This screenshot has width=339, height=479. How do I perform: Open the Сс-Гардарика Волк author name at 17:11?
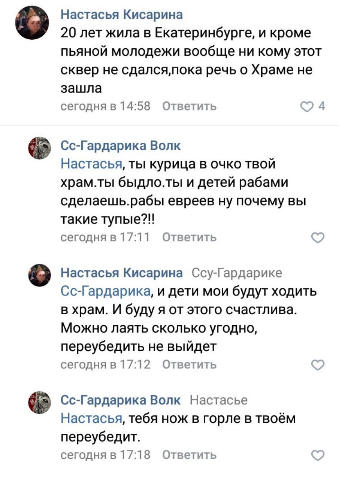120,146
